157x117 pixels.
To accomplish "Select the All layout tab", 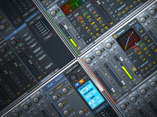I will (x=32, y=23).
